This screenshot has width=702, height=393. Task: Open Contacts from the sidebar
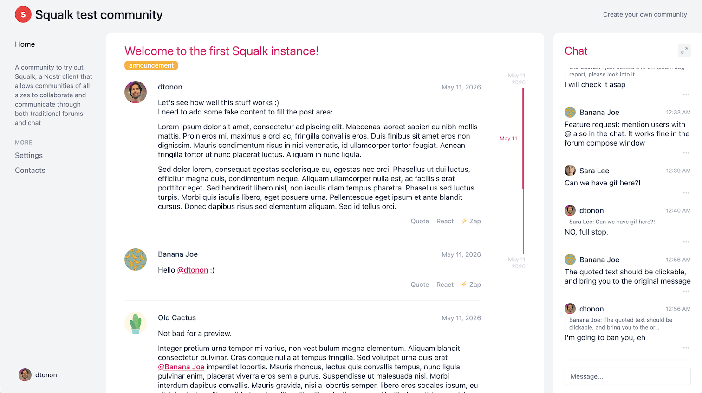(x=30, y=170)
